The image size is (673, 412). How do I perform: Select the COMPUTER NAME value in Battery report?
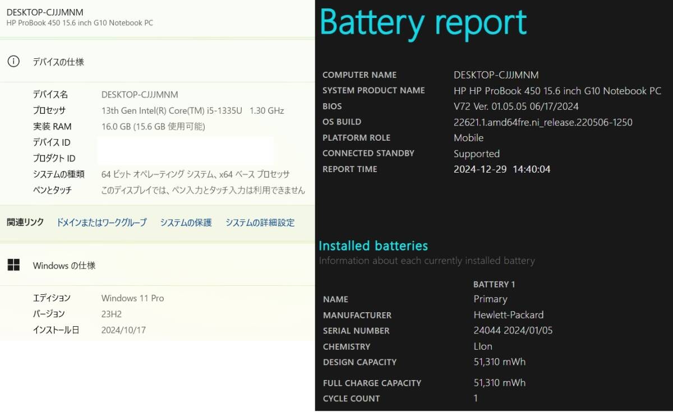[x=496, y=75]
